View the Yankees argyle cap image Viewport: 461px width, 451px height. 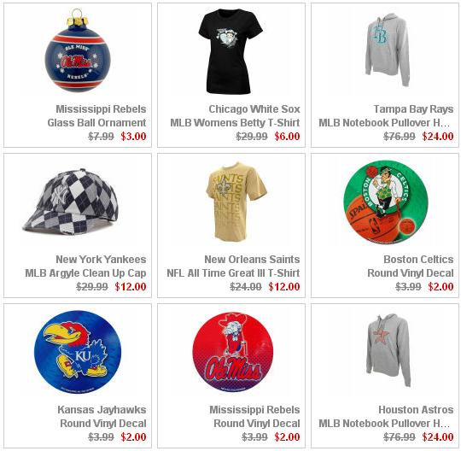[71, 203]
